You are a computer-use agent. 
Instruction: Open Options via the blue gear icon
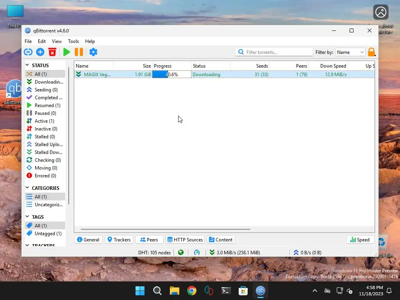[93, 52]
